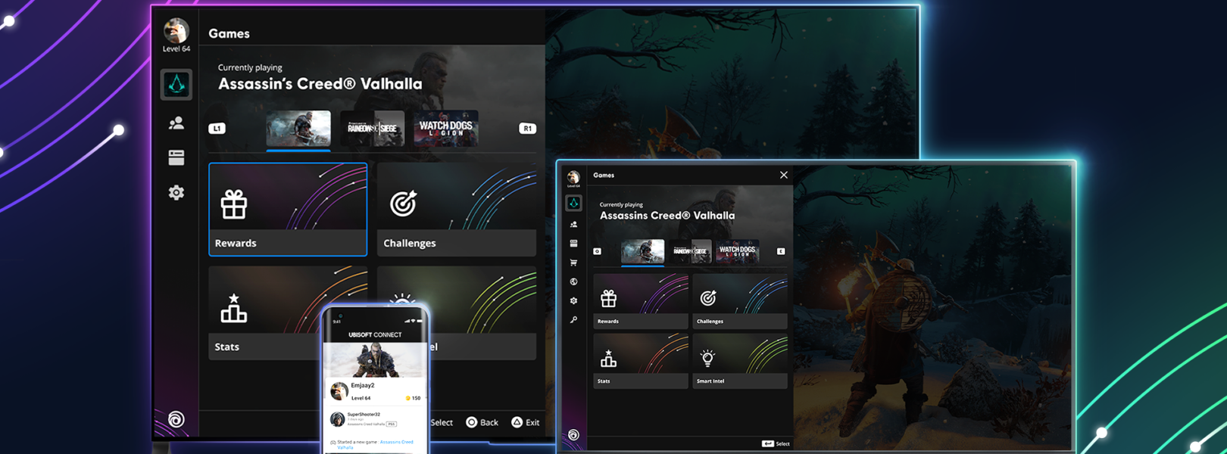Click the Exit triangle button prompt
1227x454 pixels.
[526, 422]
